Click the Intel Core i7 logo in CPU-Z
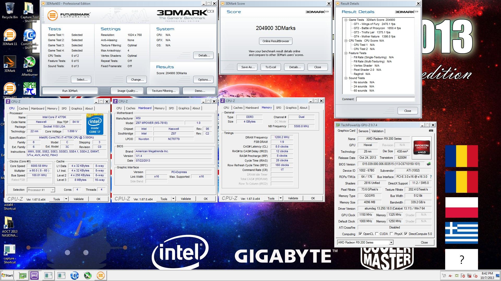This screenshot has width=501, height=281. (x=95, y=124)
